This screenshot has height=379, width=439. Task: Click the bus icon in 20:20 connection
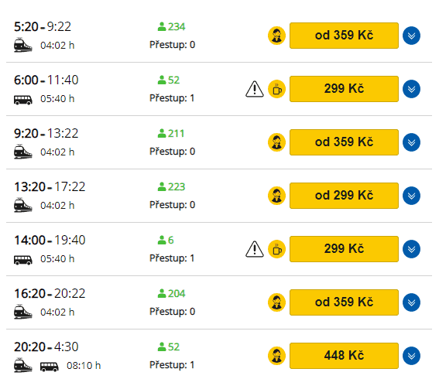click(x=50, y=367)
